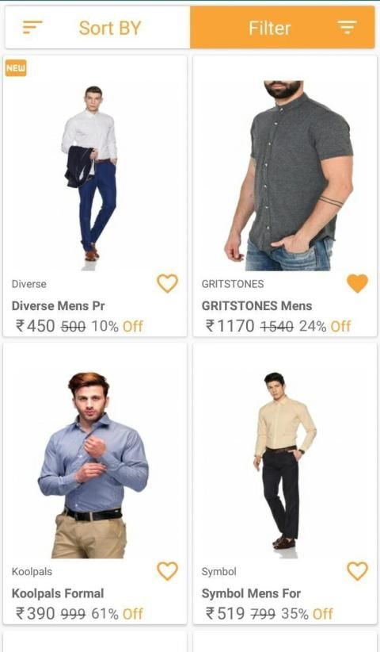Screen dimensions: 380x652
Task: Tap the filter funnel icon on orange bar
Action: [x=347, y=28]
